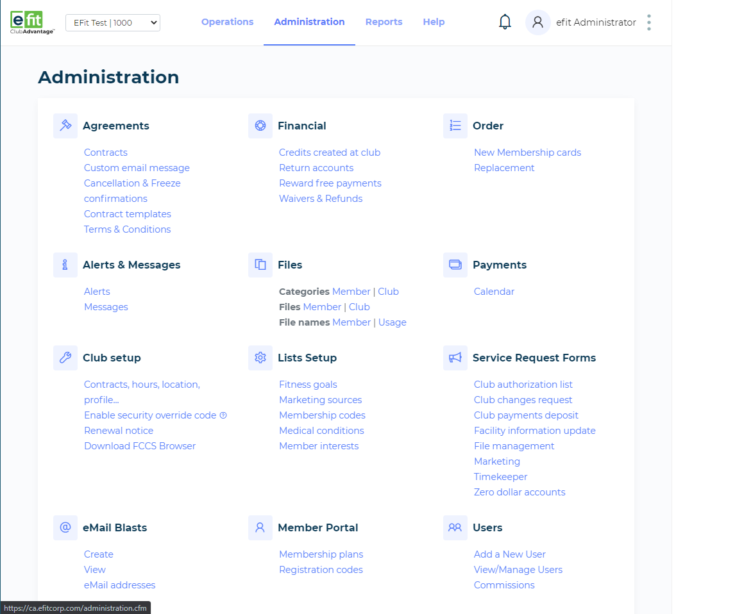Open Timekeeper service request
The image size is (735, 614).
pyautogui.click(x=501, y=477)
